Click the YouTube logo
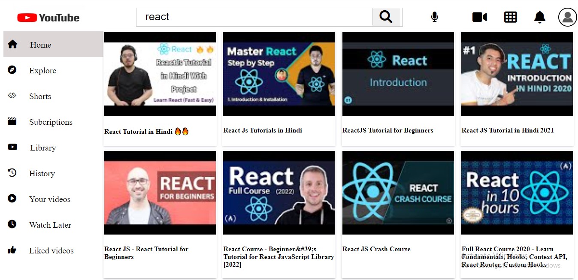Image resolution: width=578 pixels, height=280 pixels. (48, 18)
